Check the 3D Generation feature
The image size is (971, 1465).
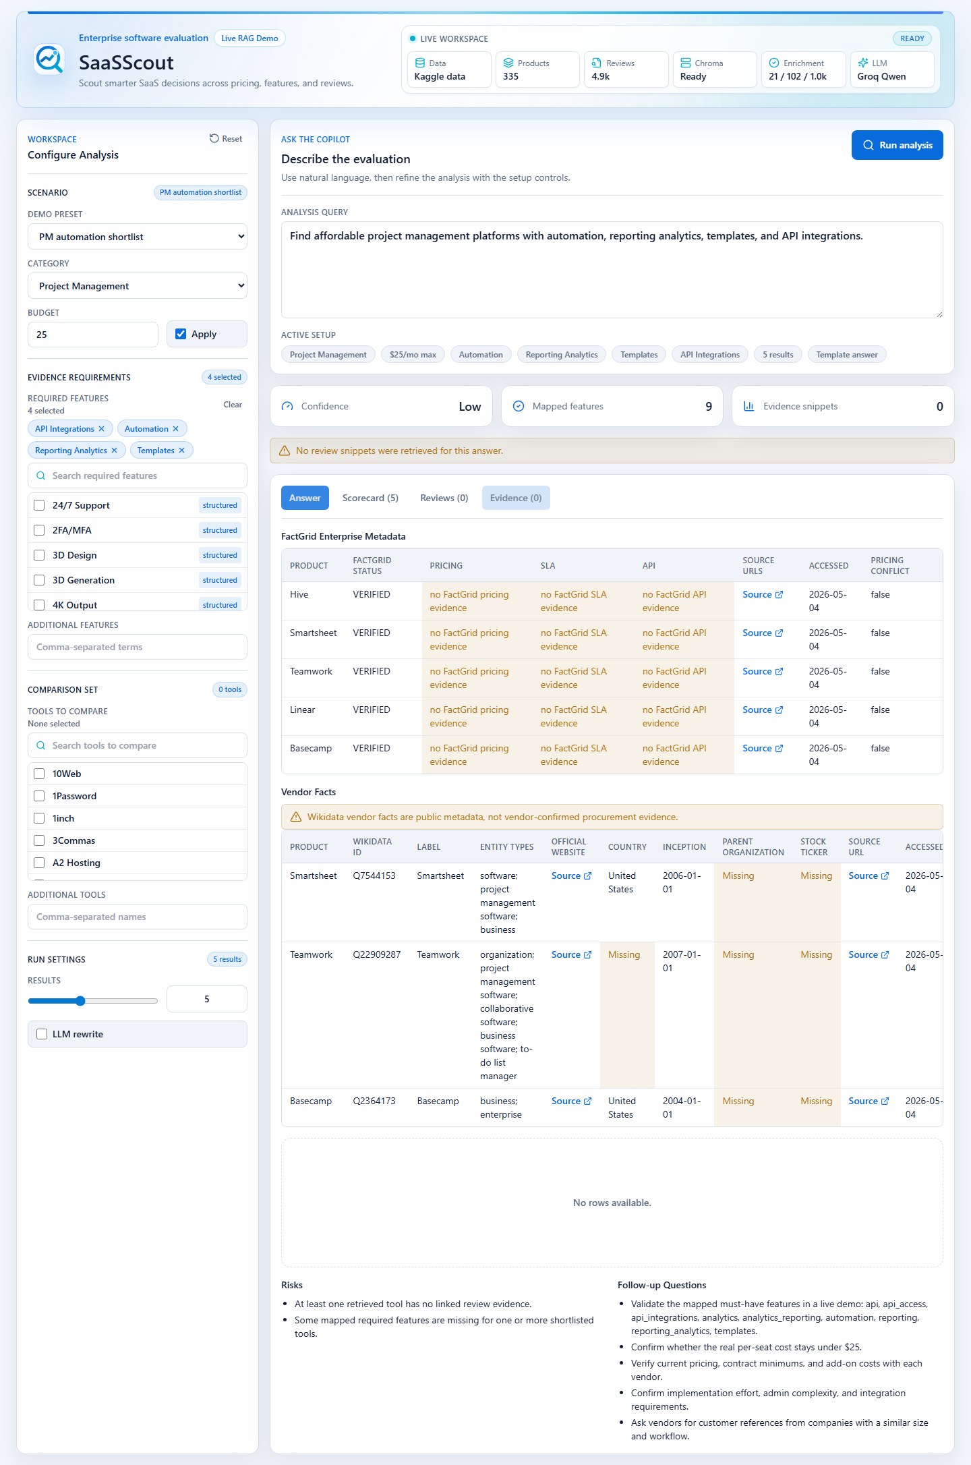point(39,580)
